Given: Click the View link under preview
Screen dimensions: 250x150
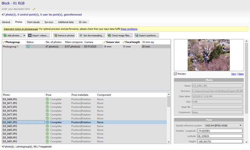Looking at the screenshot, I should [233, 74].
